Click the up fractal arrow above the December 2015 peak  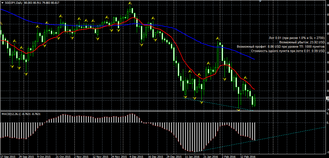pos(130,3)
